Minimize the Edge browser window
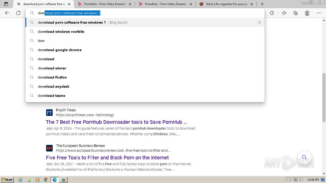Image resolution: width=326 pixels, height=183 pixels. 305,2
